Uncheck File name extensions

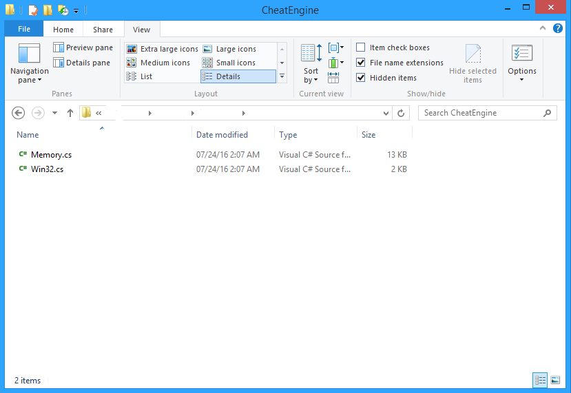click(x=361, y=63)
